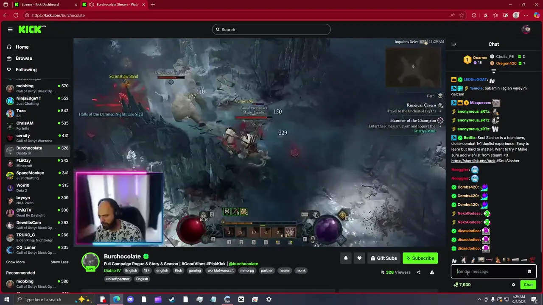Select FLiiQzy Minecraft channel
This screenshot has width=543, height=305.
click(36, 163)
